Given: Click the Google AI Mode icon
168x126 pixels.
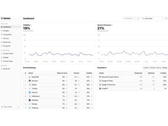Looking at the screenshot, I should tap(100, 81).
